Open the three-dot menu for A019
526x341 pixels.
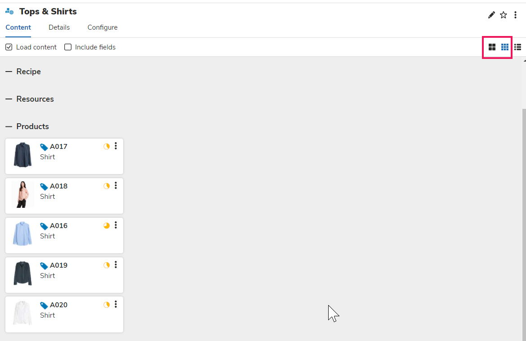pos(116,265)
